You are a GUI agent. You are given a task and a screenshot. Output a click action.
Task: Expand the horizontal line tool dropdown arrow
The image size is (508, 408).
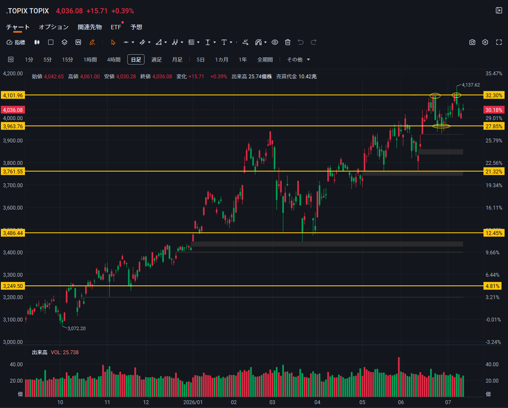click(133, 43)
